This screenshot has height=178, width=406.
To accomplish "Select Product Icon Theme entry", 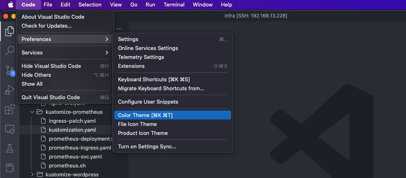I will 172,133.
